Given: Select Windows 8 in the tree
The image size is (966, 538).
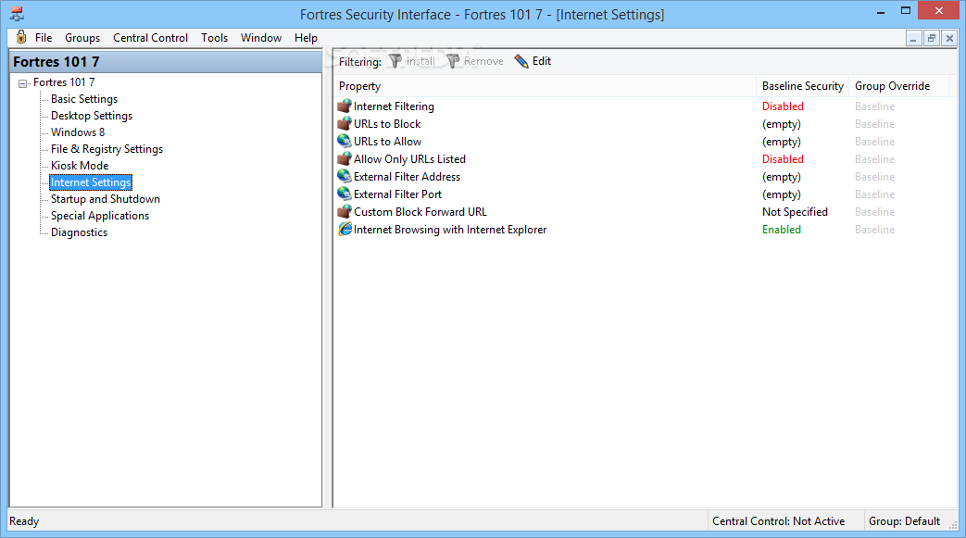Looking at the screenshot, I should tap(78, 131).
